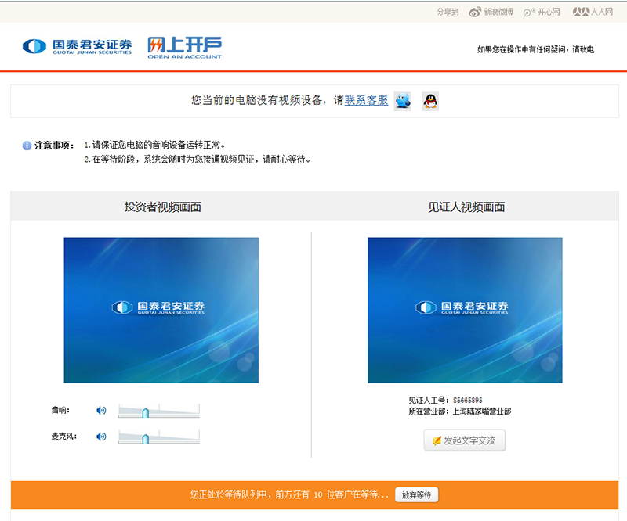
Task: Click the witness video preview on the right
Action: tap(465, 310)
